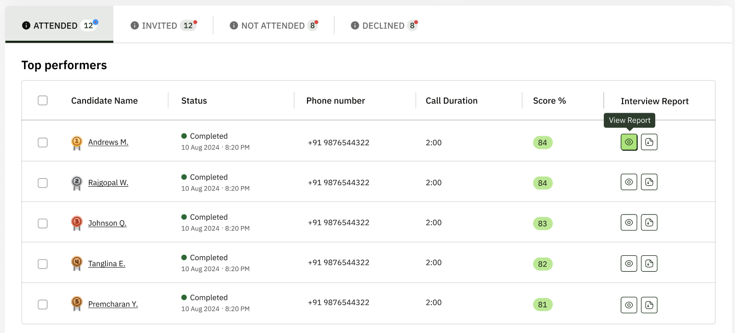View Premcharan Y.'s interview report
The image size is (735, 333).
click(629, 305)
